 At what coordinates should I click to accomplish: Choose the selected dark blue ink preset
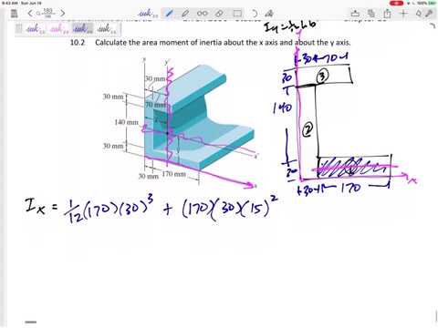click(83, 29)
